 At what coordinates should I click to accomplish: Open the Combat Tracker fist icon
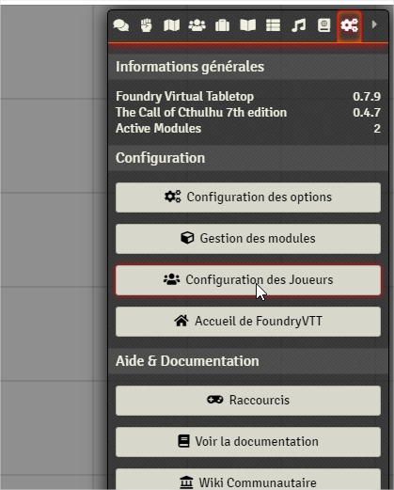pos(147,25)
